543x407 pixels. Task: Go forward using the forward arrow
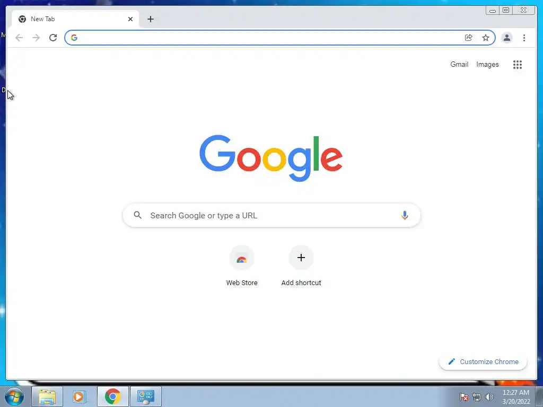click(36, 38)
